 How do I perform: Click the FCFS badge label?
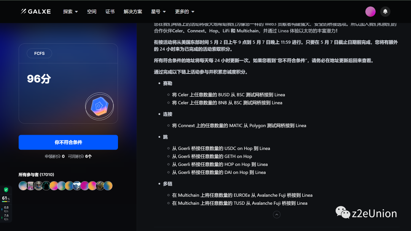pos(39,53)
